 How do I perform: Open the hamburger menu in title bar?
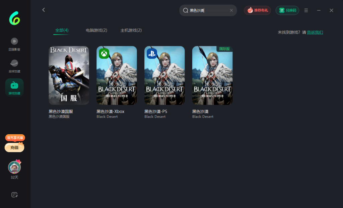pyautogui.click(x=306, y=10)
